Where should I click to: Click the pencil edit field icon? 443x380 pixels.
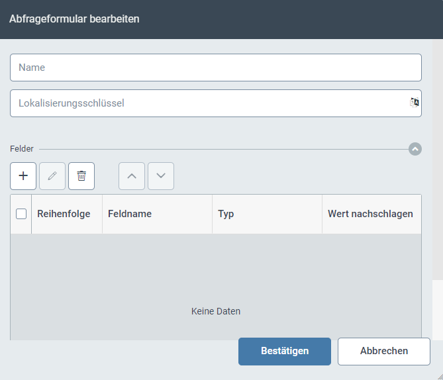coord(52,176)
